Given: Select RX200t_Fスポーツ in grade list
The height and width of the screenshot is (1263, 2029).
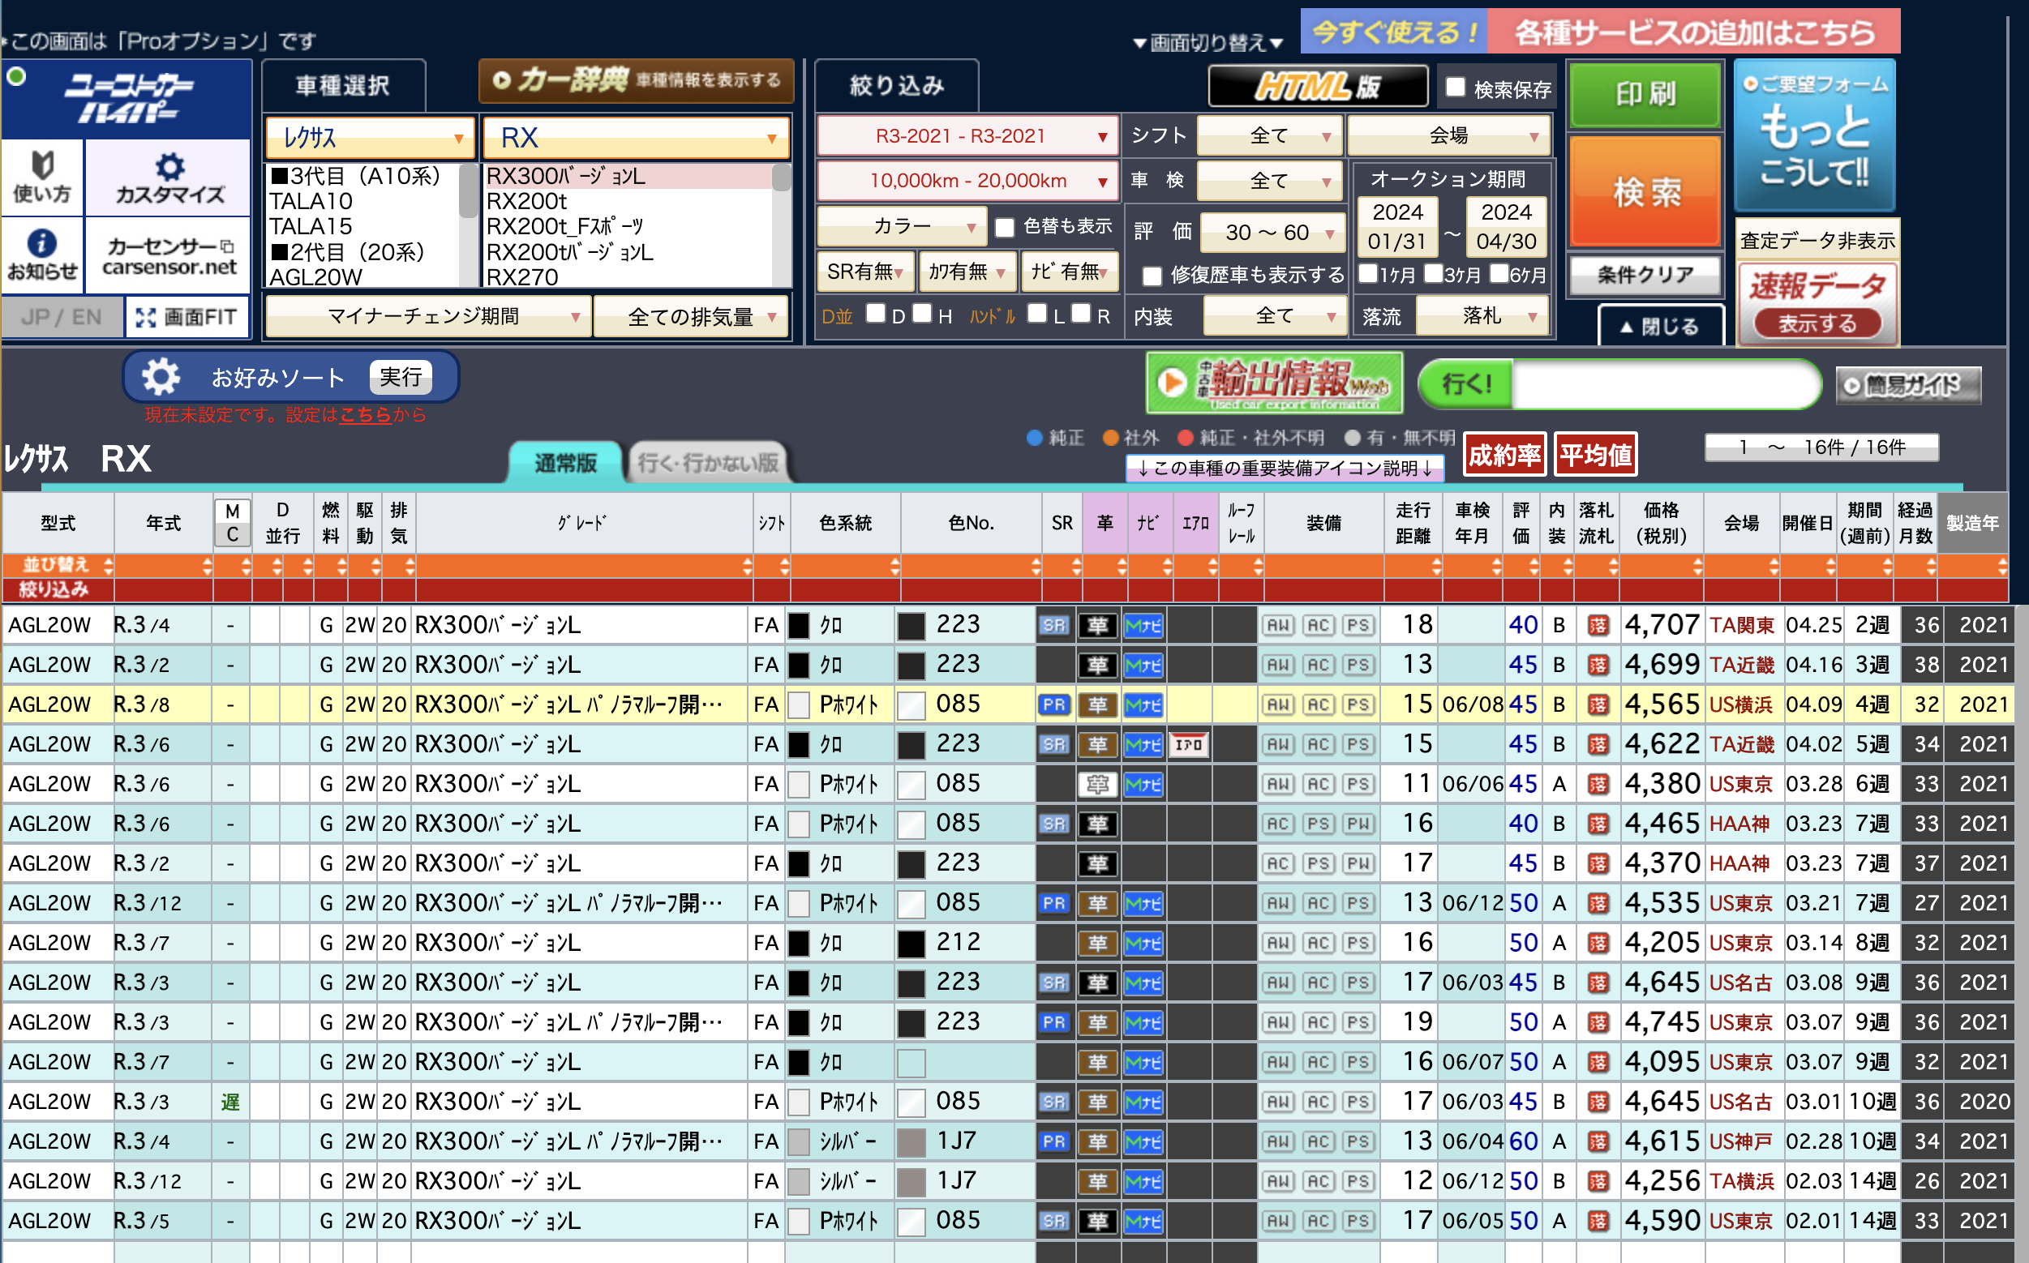Looking at the screenshot, I should 565,226.
